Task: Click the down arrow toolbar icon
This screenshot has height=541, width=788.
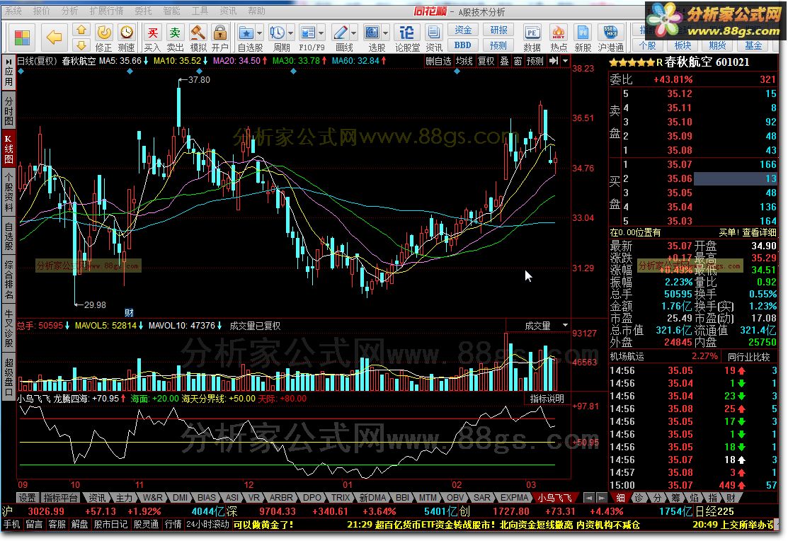Action: 81,45
